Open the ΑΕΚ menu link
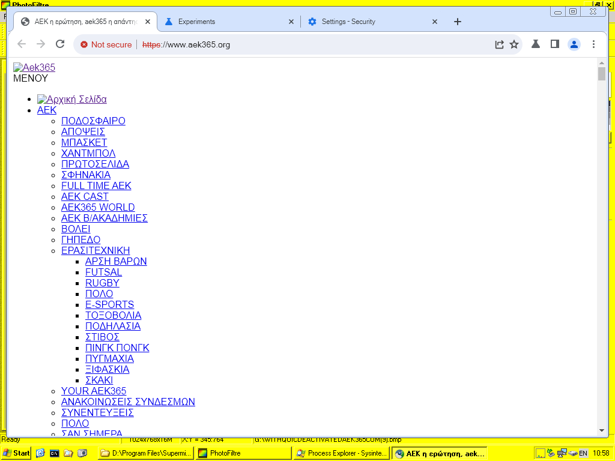Image resolution: width=615 pixels, height=461 pixels. point(47,110)
